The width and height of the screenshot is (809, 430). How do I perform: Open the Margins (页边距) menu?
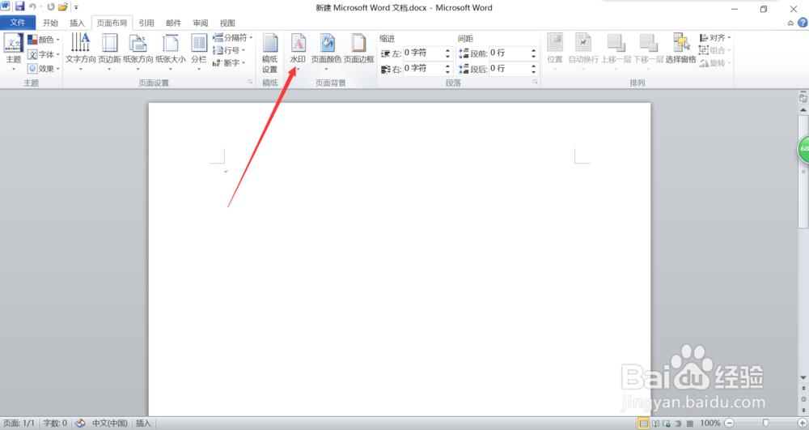pyautogui.click(x=109, y=52)
